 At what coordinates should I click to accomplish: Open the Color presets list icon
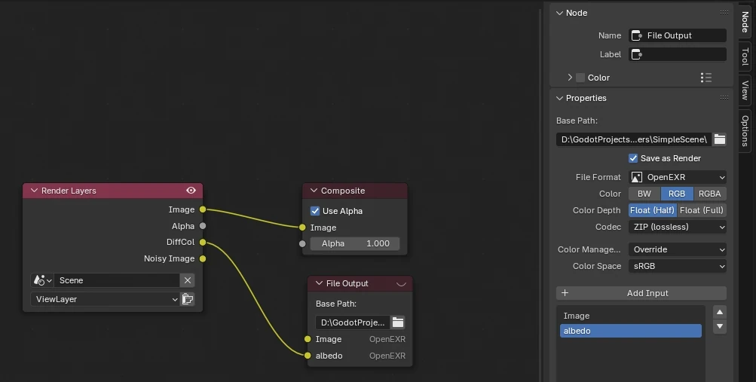click(705, 78)
